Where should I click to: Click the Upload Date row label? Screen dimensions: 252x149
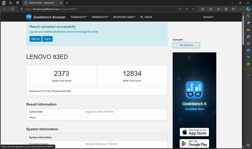point(36,112)
